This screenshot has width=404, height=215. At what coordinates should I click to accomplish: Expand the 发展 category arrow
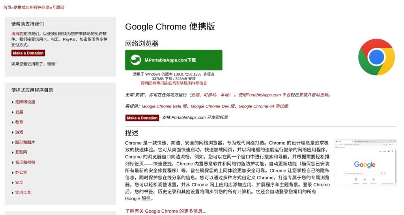pyautogui.click(x=13, y=112)
